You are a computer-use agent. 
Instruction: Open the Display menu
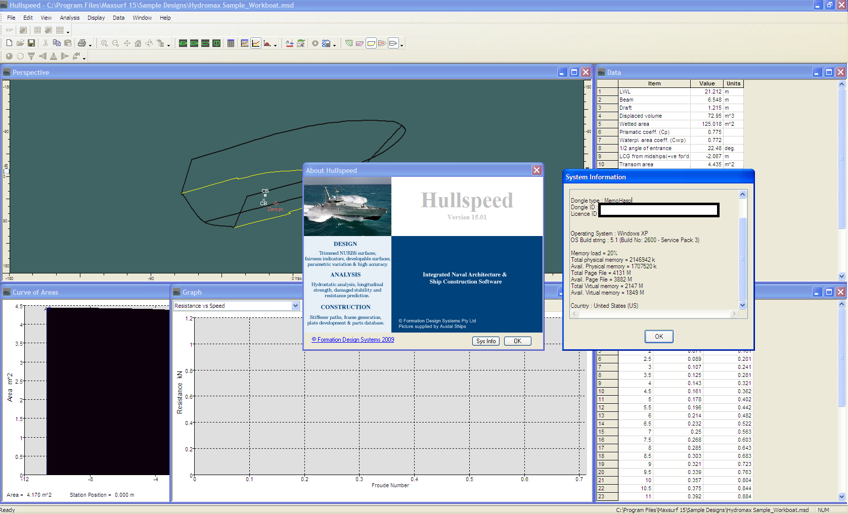tap(96, 18)
